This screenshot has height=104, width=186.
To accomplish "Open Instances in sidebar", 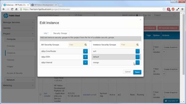I will click(11, 53).
